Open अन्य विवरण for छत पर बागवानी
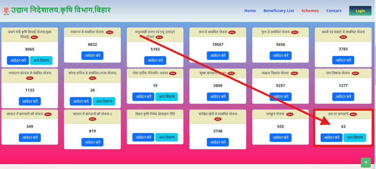 pyautogui.click(x=355, y=137)
